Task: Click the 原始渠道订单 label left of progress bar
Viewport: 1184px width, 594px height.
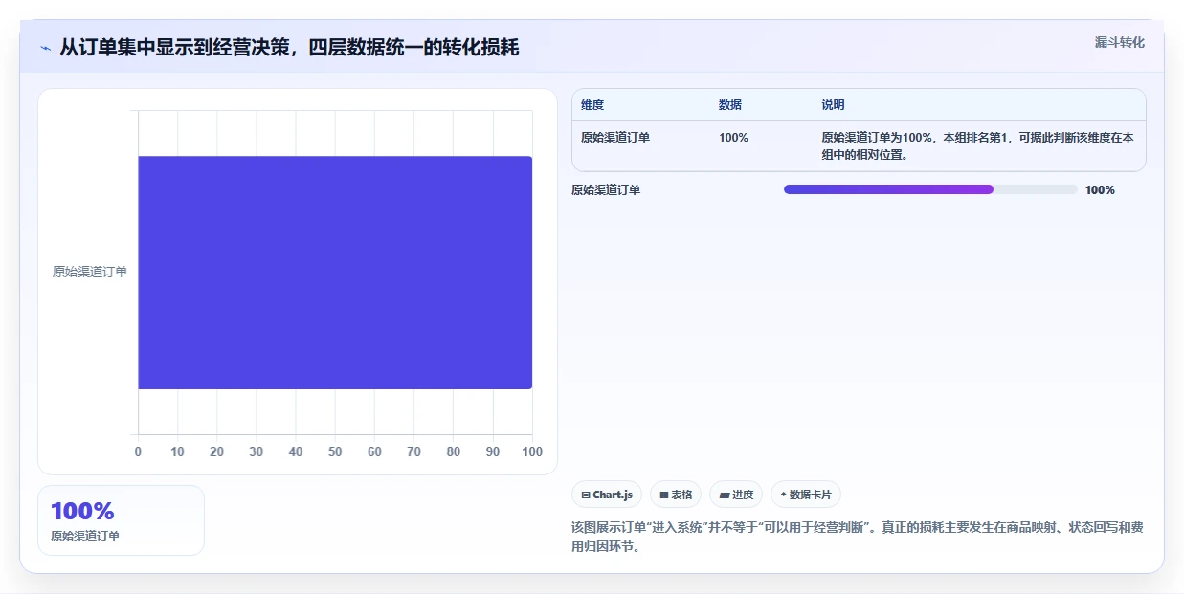Action: pyautogui.click(x=606, y=190)
